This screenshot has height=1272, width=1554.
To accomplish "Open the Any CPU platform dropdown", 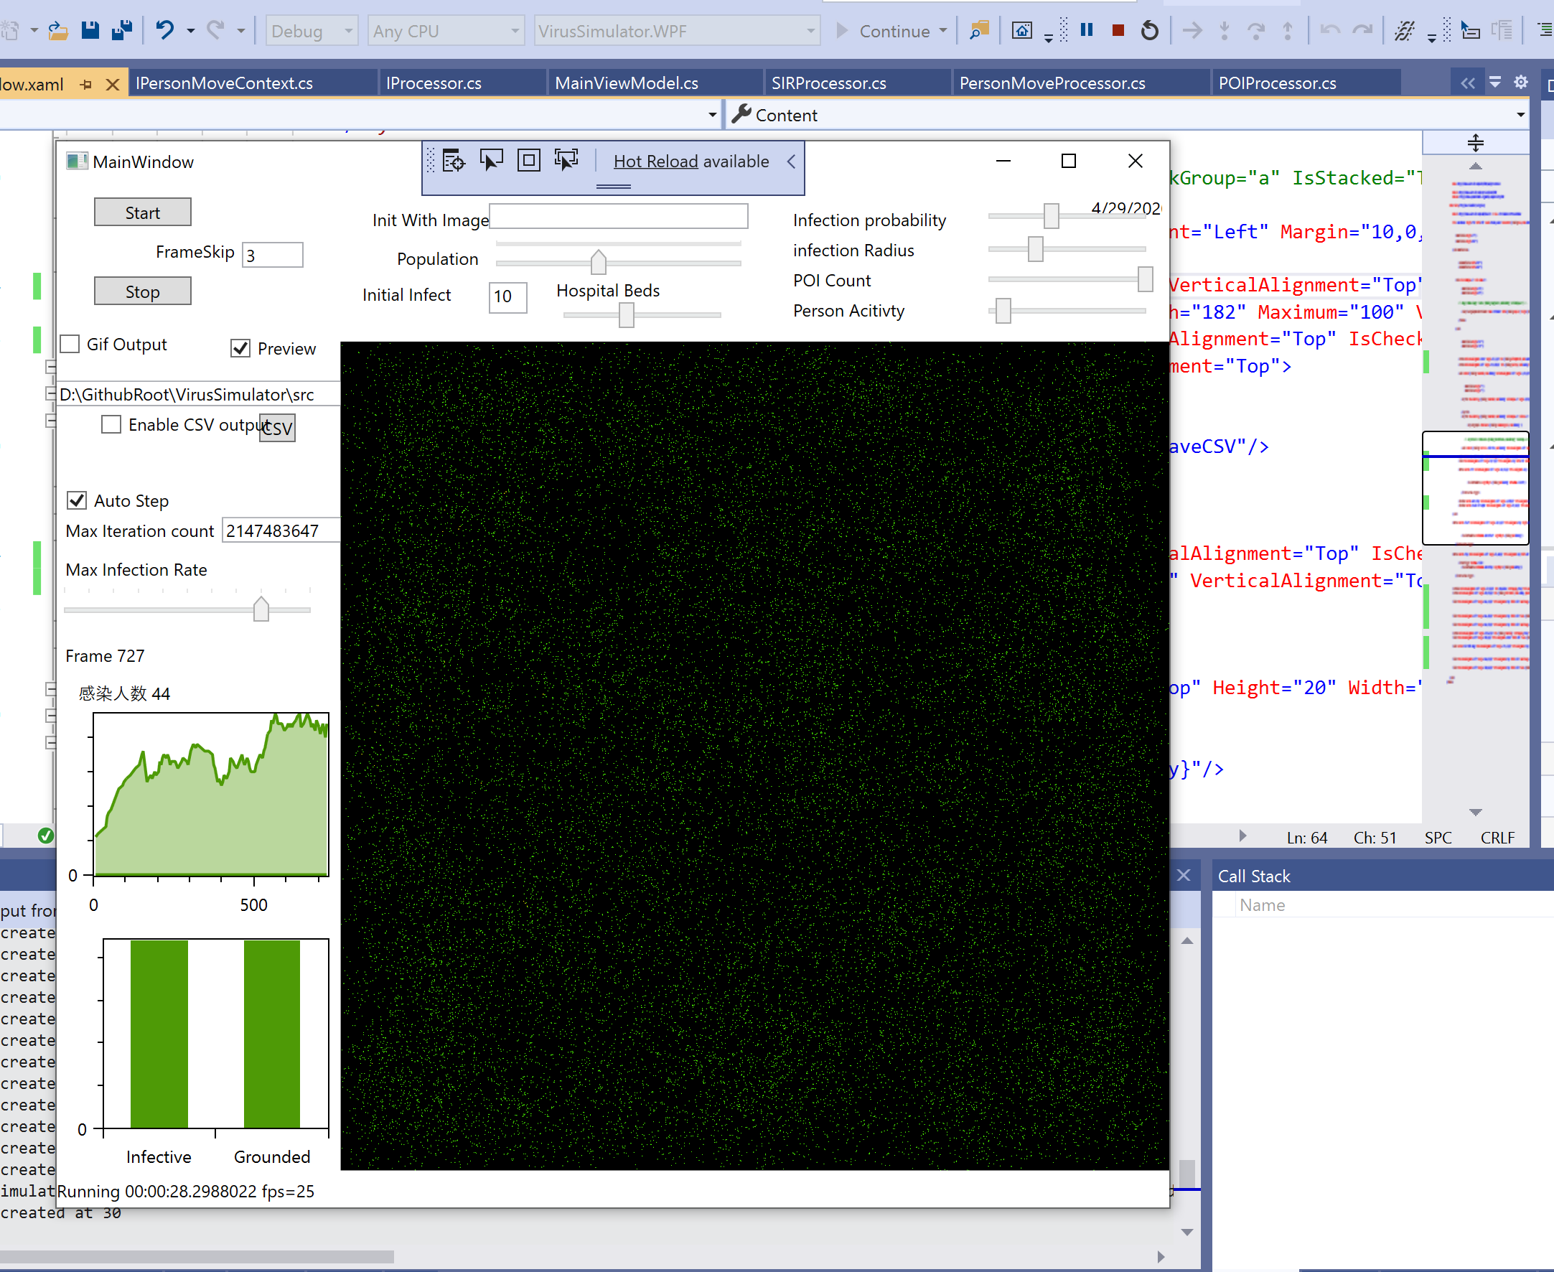I will point(446,31).
